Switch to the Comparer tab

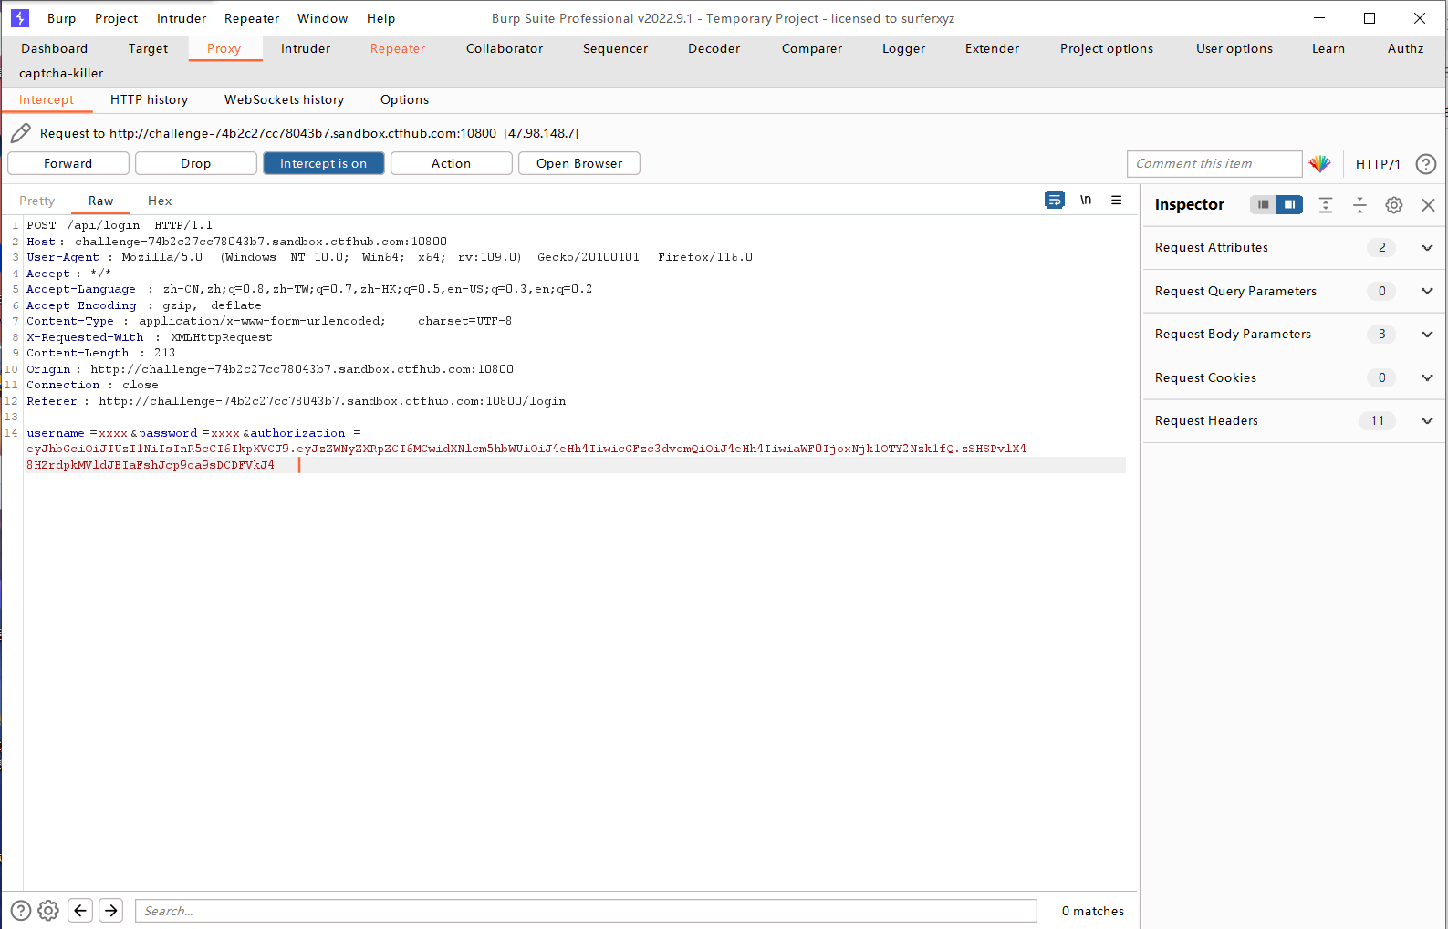click(812, 49)
